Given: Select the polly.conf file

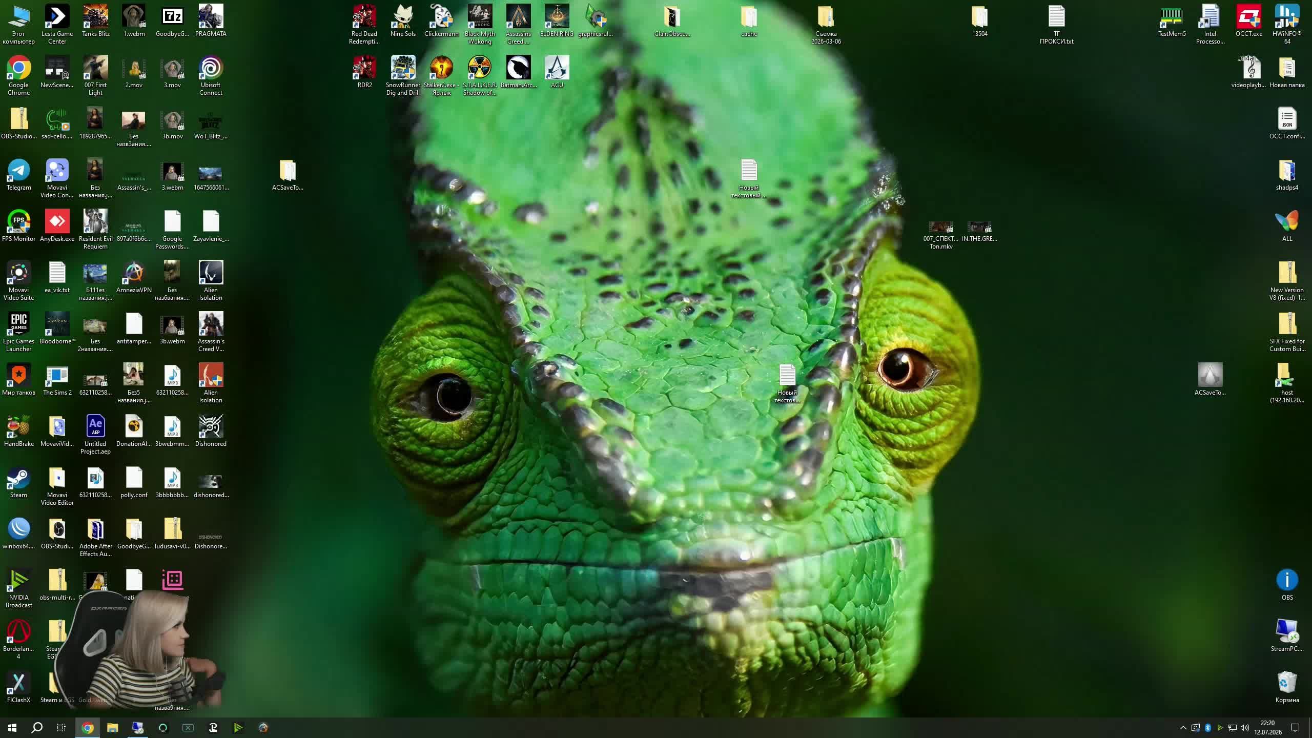Looking at the screenshot, I should pos(134,482).
